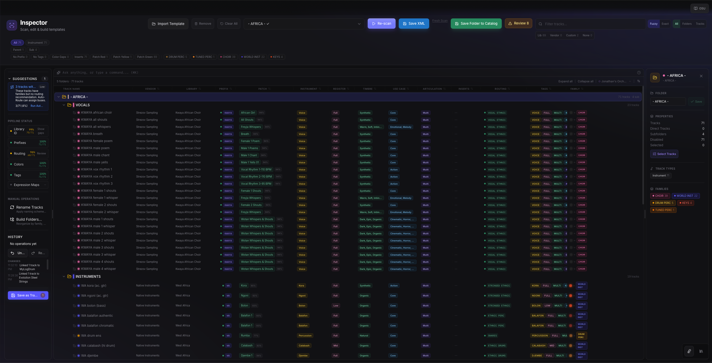
Task: Collapse the VOCALS folder chevron
Action: 64,105
